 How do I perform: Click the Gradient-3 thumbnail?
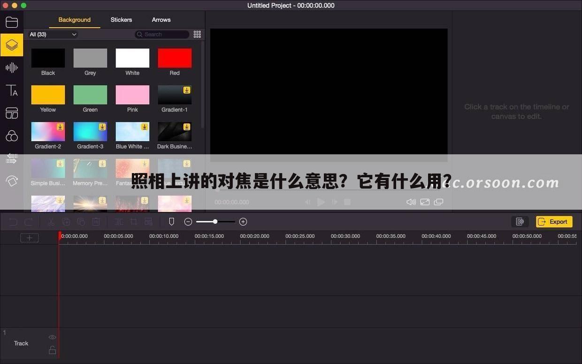click(x=90, y=132)
